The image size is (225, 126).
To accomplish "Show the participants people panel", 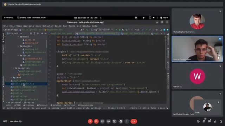I will coord(204,121).
